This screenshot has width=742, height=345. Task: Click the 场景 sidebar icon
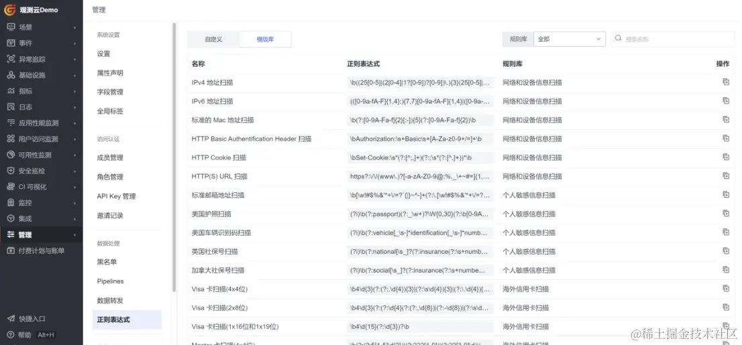(11, 27)
